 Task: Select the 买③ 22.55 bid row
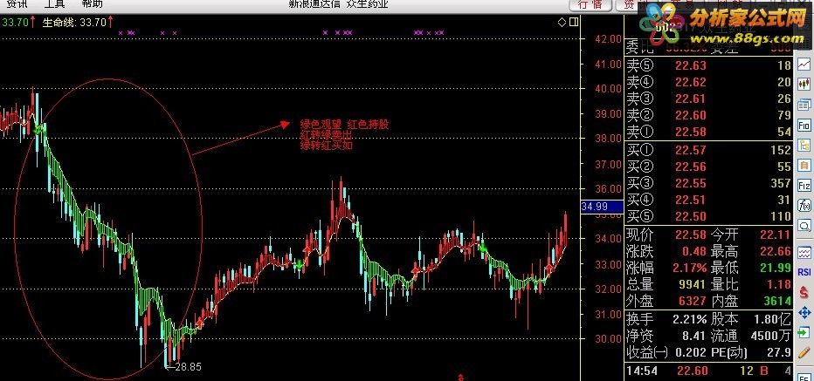708,183
